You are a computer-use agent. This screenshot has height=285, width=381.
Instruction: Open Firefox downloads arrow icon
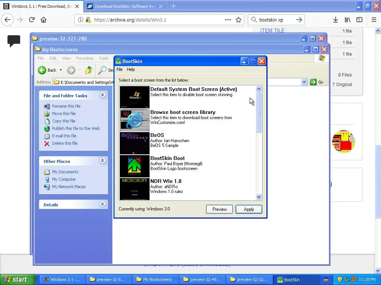(336, 20)
